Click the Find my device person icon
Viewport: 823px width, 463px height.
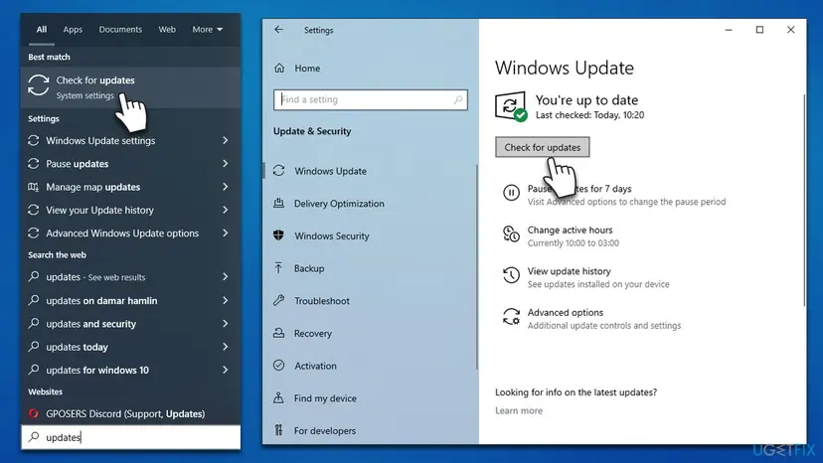tap(278, 397)
